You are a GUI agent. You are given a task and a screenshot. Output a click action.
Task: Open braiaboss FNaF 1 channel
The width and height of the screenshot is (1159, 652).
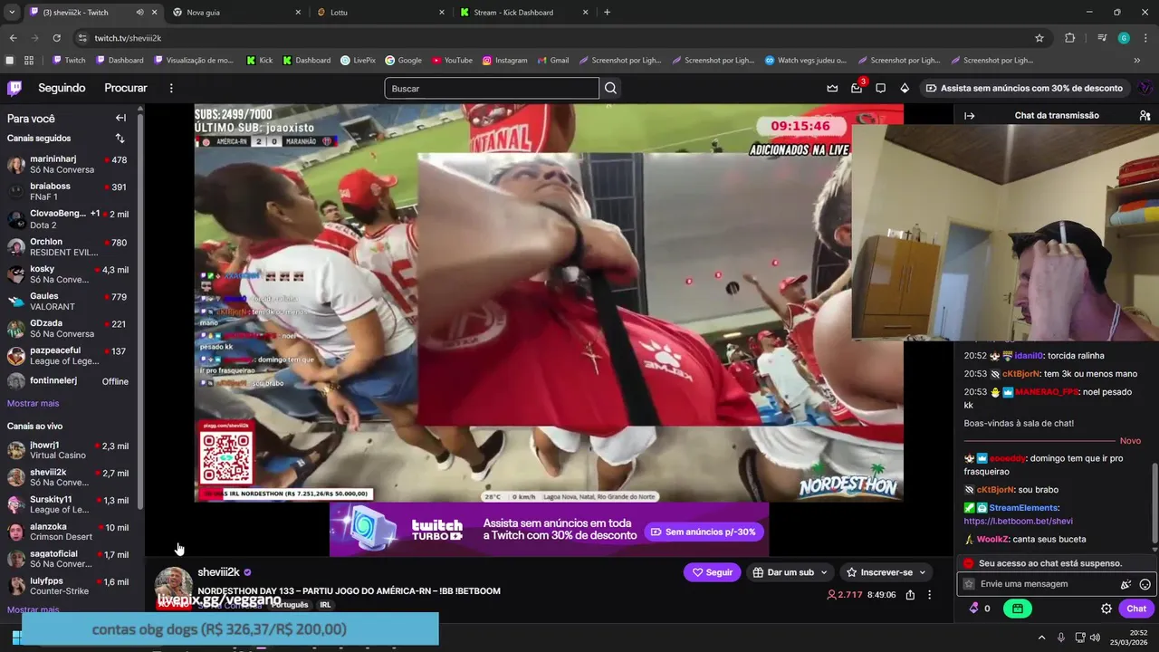coord(69,191)
